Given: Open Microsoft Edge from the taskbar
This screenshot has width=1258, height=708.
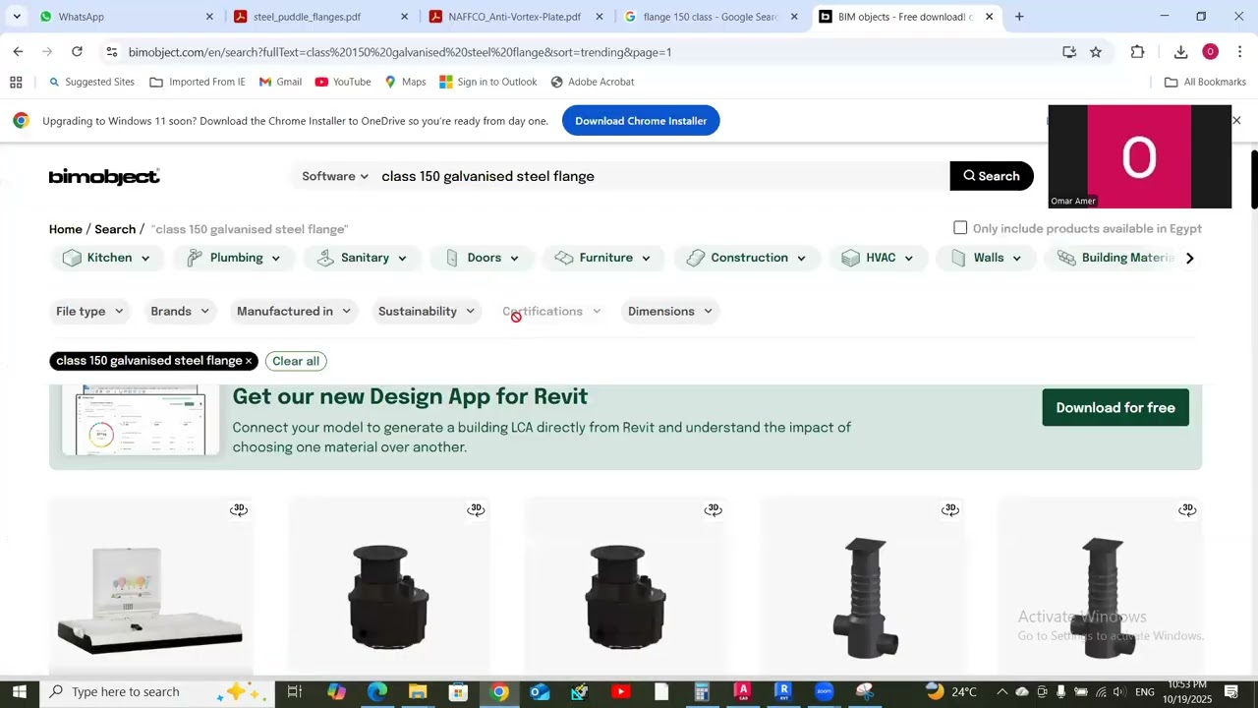Looking at the screenshot, I should click(377, 692).
